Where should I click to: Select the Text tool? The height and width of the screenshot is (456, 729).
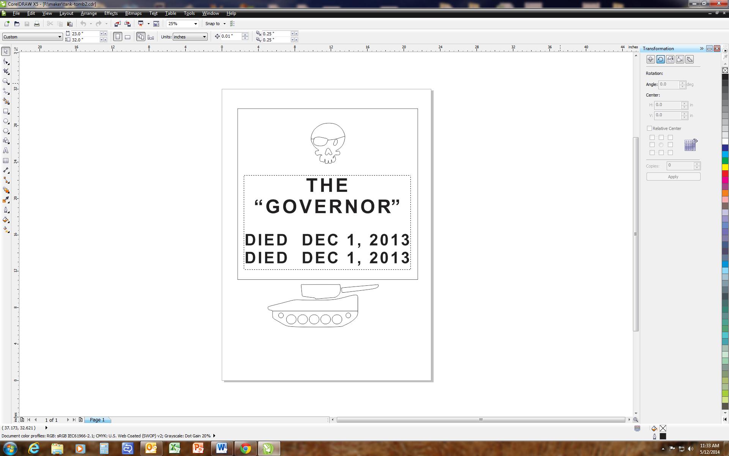coord(6,150)
